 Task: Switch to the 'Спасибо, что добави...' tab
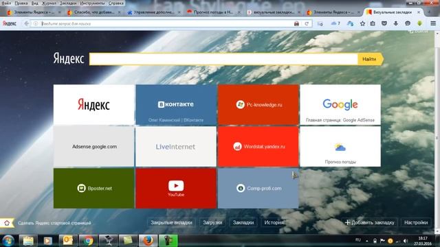pyautogui.click(x=94, y=12)
